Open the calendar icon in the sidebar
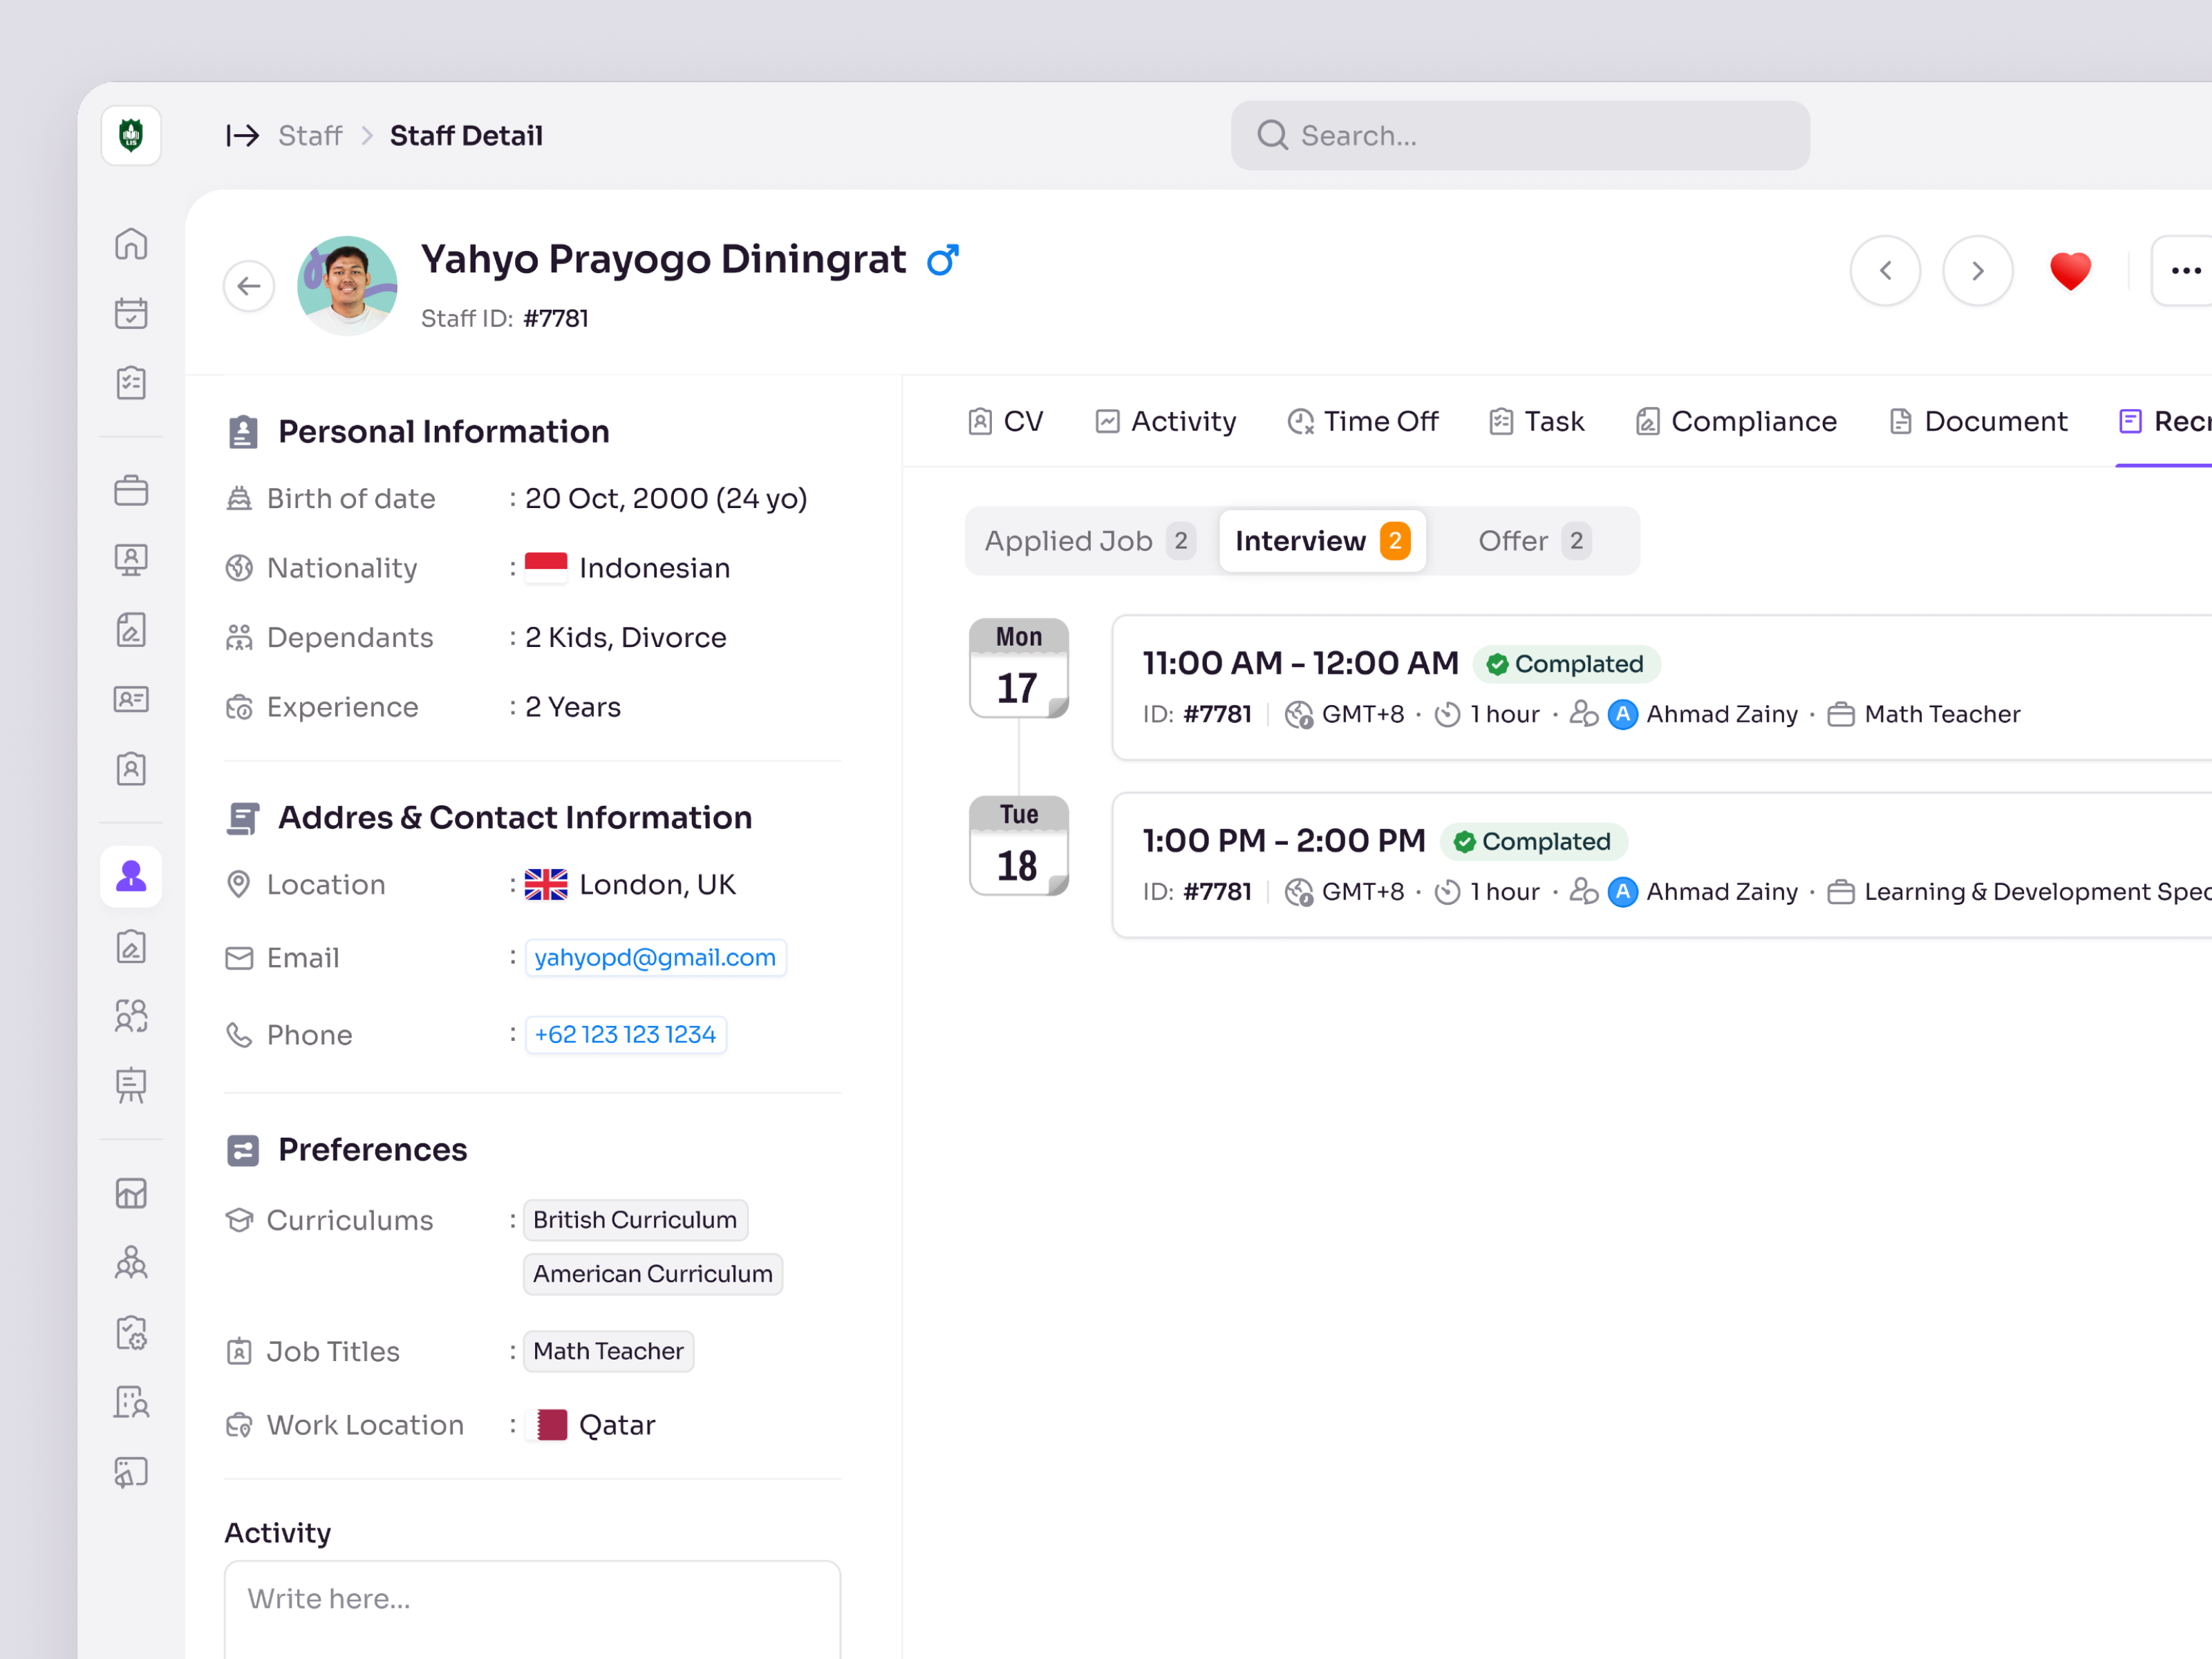Image resolution: width=2212 pixels, height=1659 pixels. [131, 313]
